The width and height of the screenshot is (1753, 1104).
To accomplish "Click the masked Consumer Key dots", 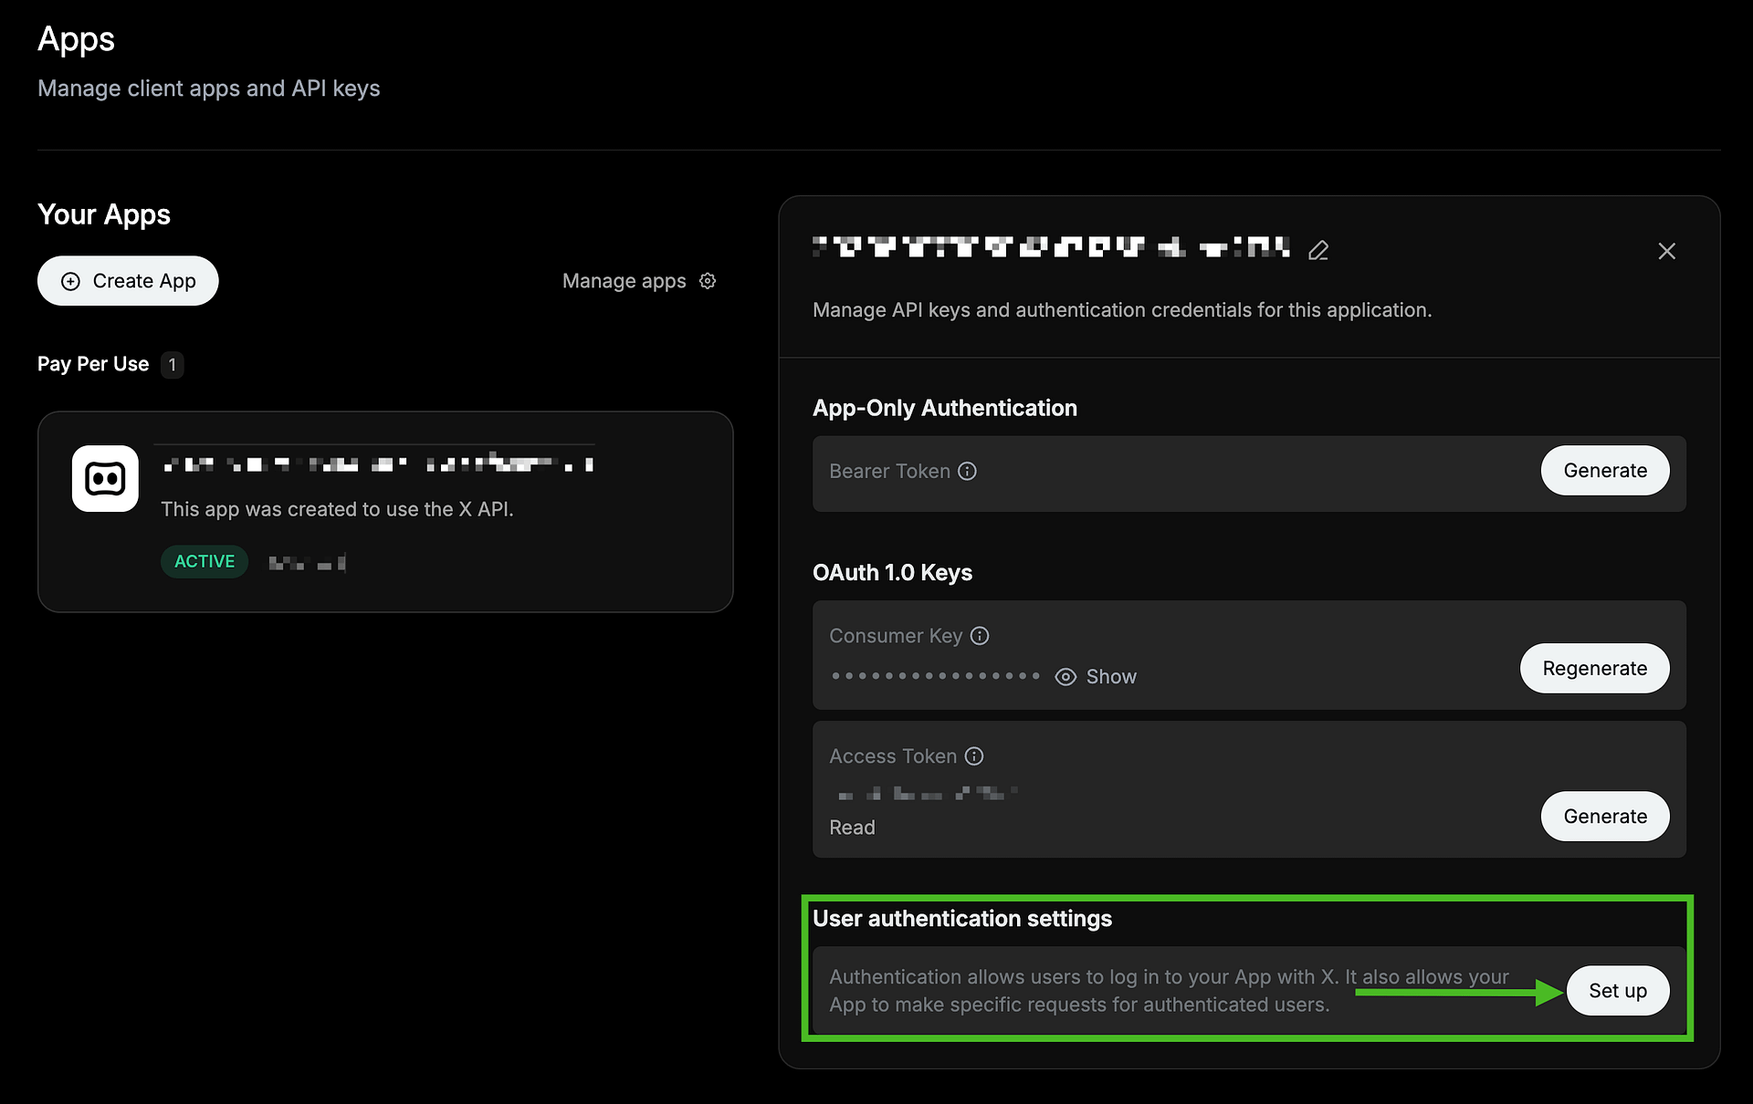I will (x=936, y=677).
